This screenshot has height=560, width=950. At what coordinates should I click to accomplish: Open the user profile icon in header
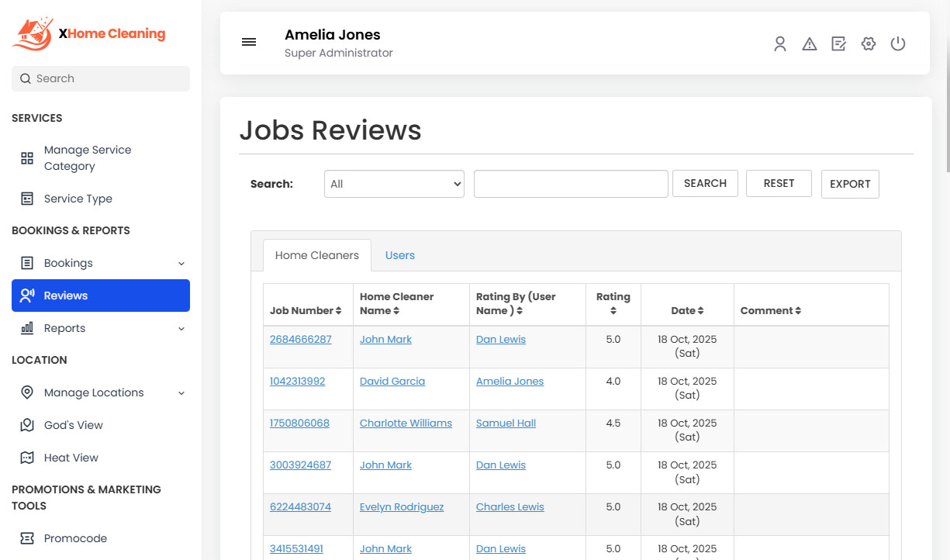tap(779, 44)
